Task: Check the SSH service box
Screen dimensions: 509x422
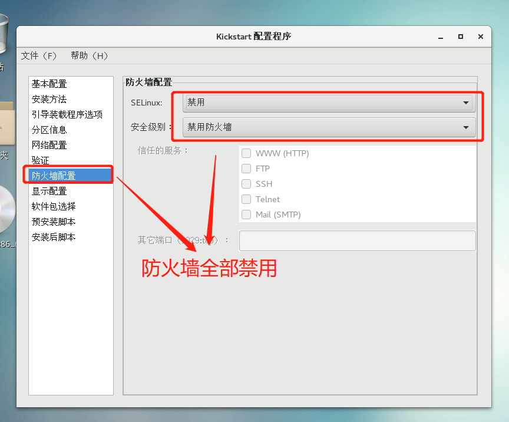Action: (x=246, y=184)
